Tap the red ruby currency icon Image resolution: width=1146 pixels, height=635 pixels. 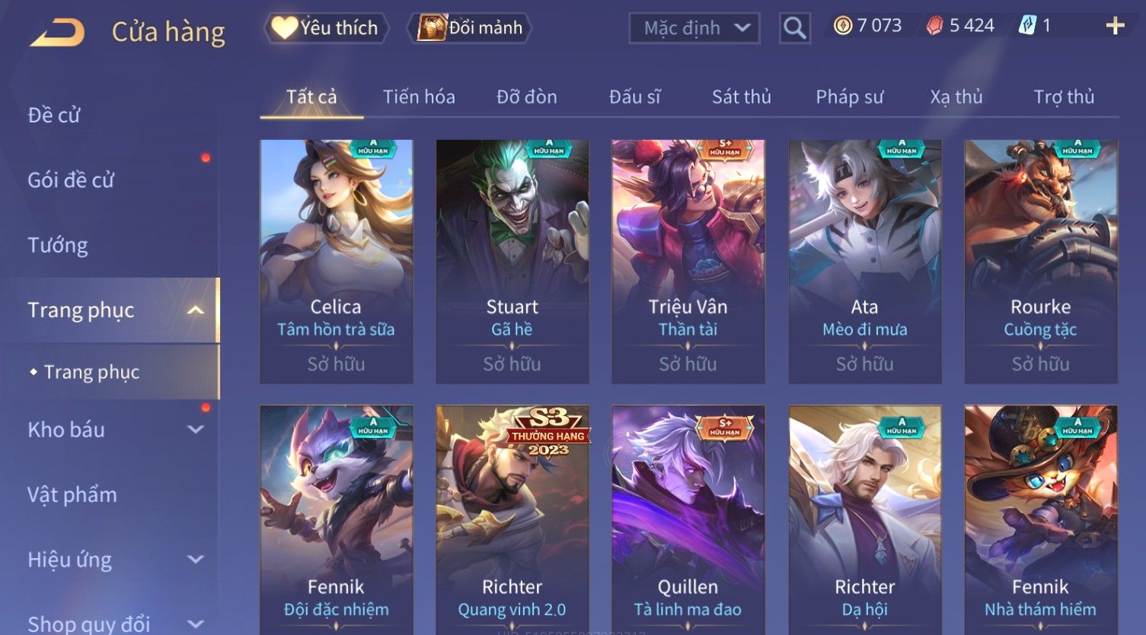934,26
